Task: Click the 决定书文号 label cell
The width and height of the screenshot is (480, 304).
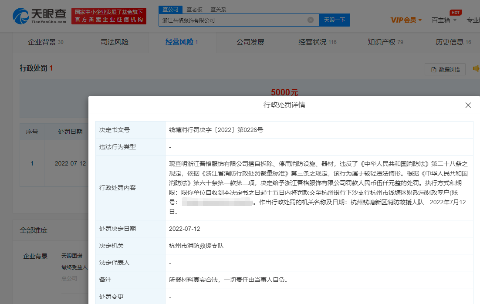Action: point(130,130)
